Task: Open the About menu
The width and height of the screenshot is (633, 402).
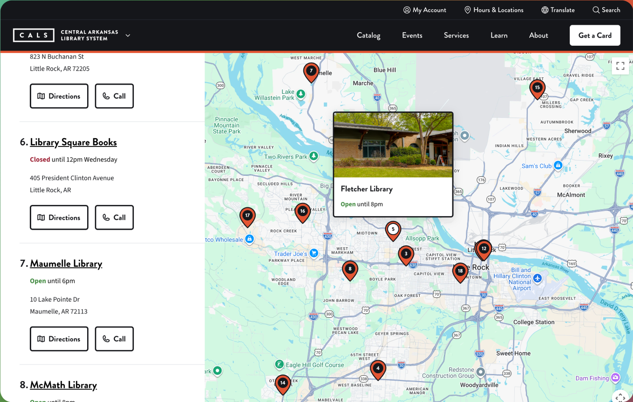Action: click(539, 35)
